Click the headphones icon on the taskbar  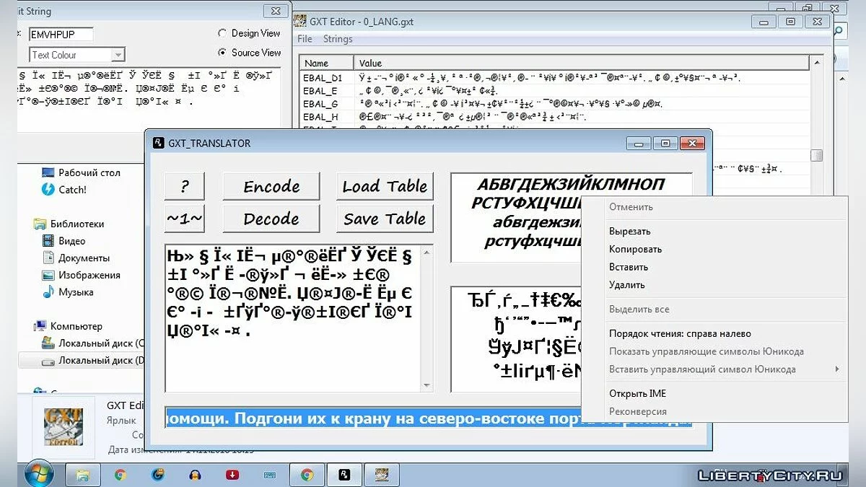(x=193, y=474)
